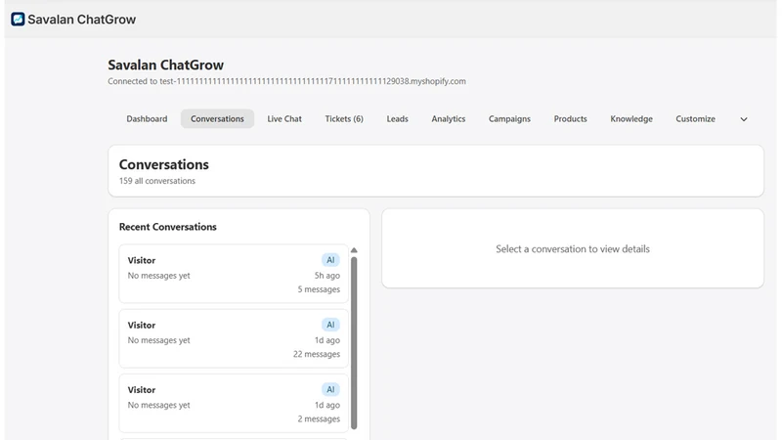Open the Visitor conversation with 22 messages
This screenshot has width=782, height=440.
click(234, 338)
